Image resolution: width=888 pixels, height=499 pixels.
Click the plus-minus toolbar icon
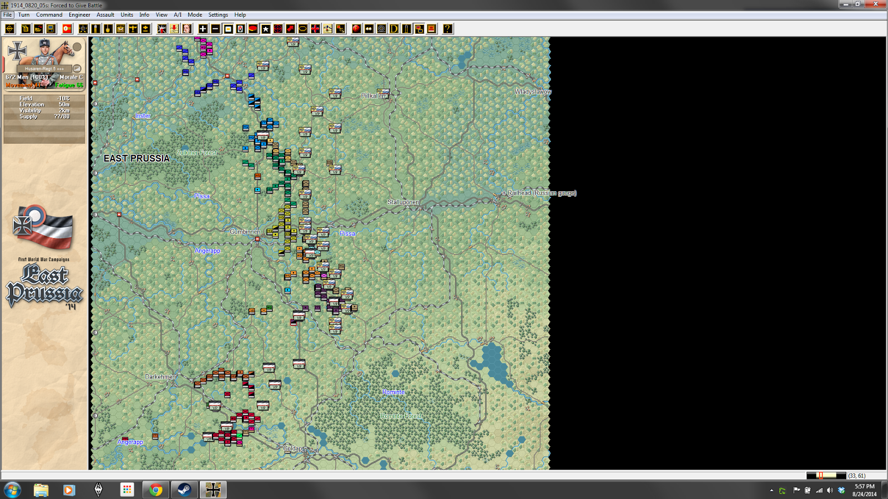pos(145,29)
